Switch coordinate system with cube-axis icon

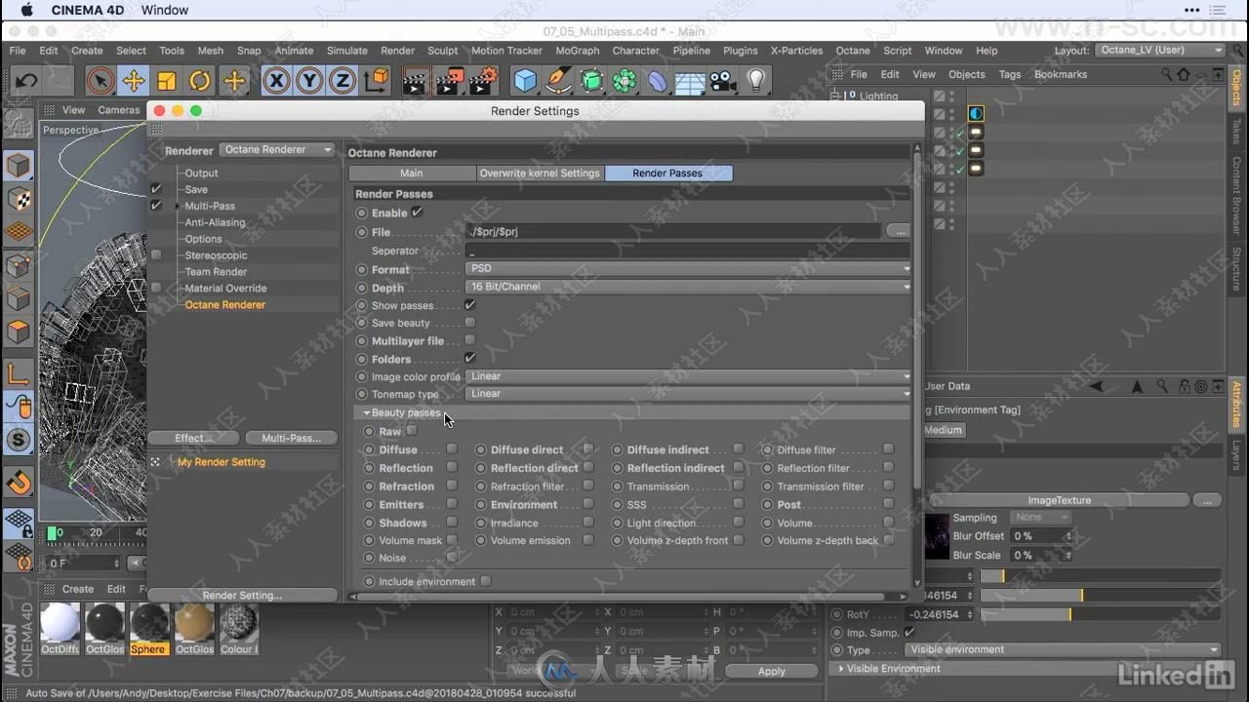377,80
